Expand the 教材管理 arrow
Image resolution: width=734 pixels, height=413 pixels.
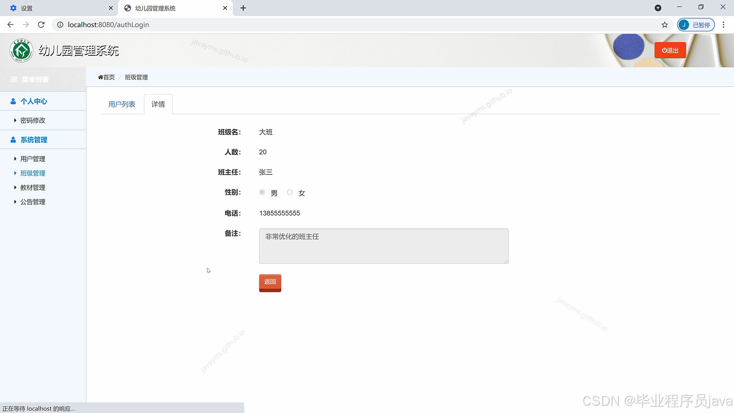tap(15, 187)
